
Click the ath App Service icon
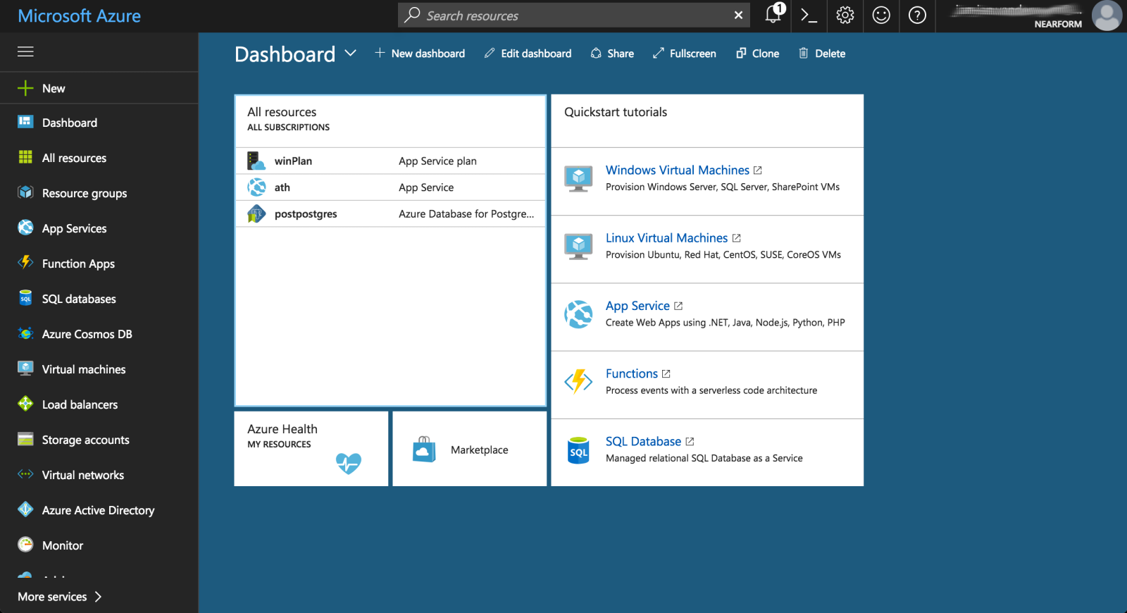(256, 187)
